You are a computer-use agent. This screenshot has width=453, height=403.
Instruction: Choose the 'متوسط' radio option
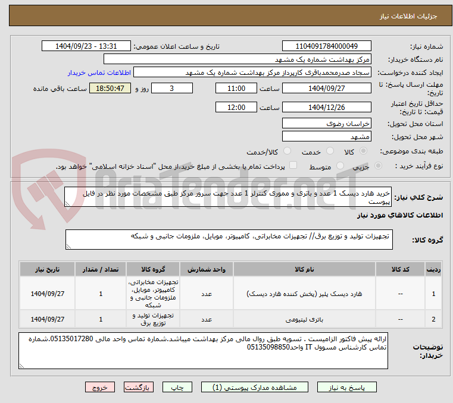(340, 166)
